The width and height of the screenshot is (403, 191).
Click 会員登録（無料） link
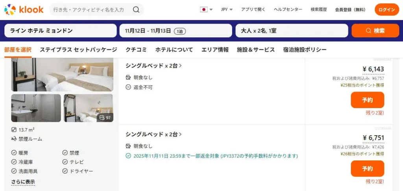(x=351, y=9)
